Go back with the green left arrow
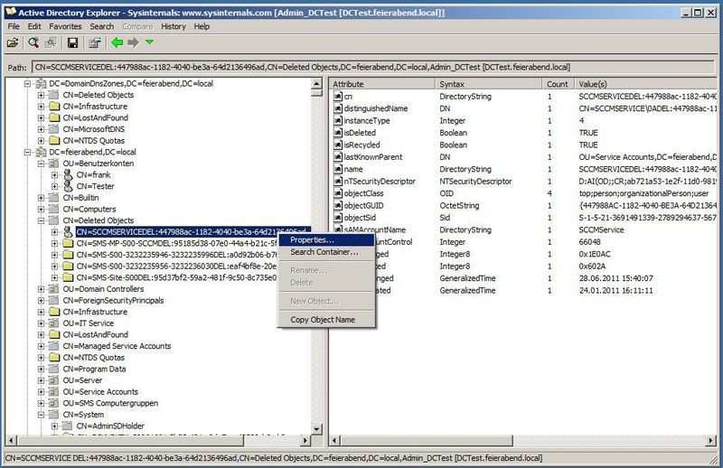 point(117,42)
